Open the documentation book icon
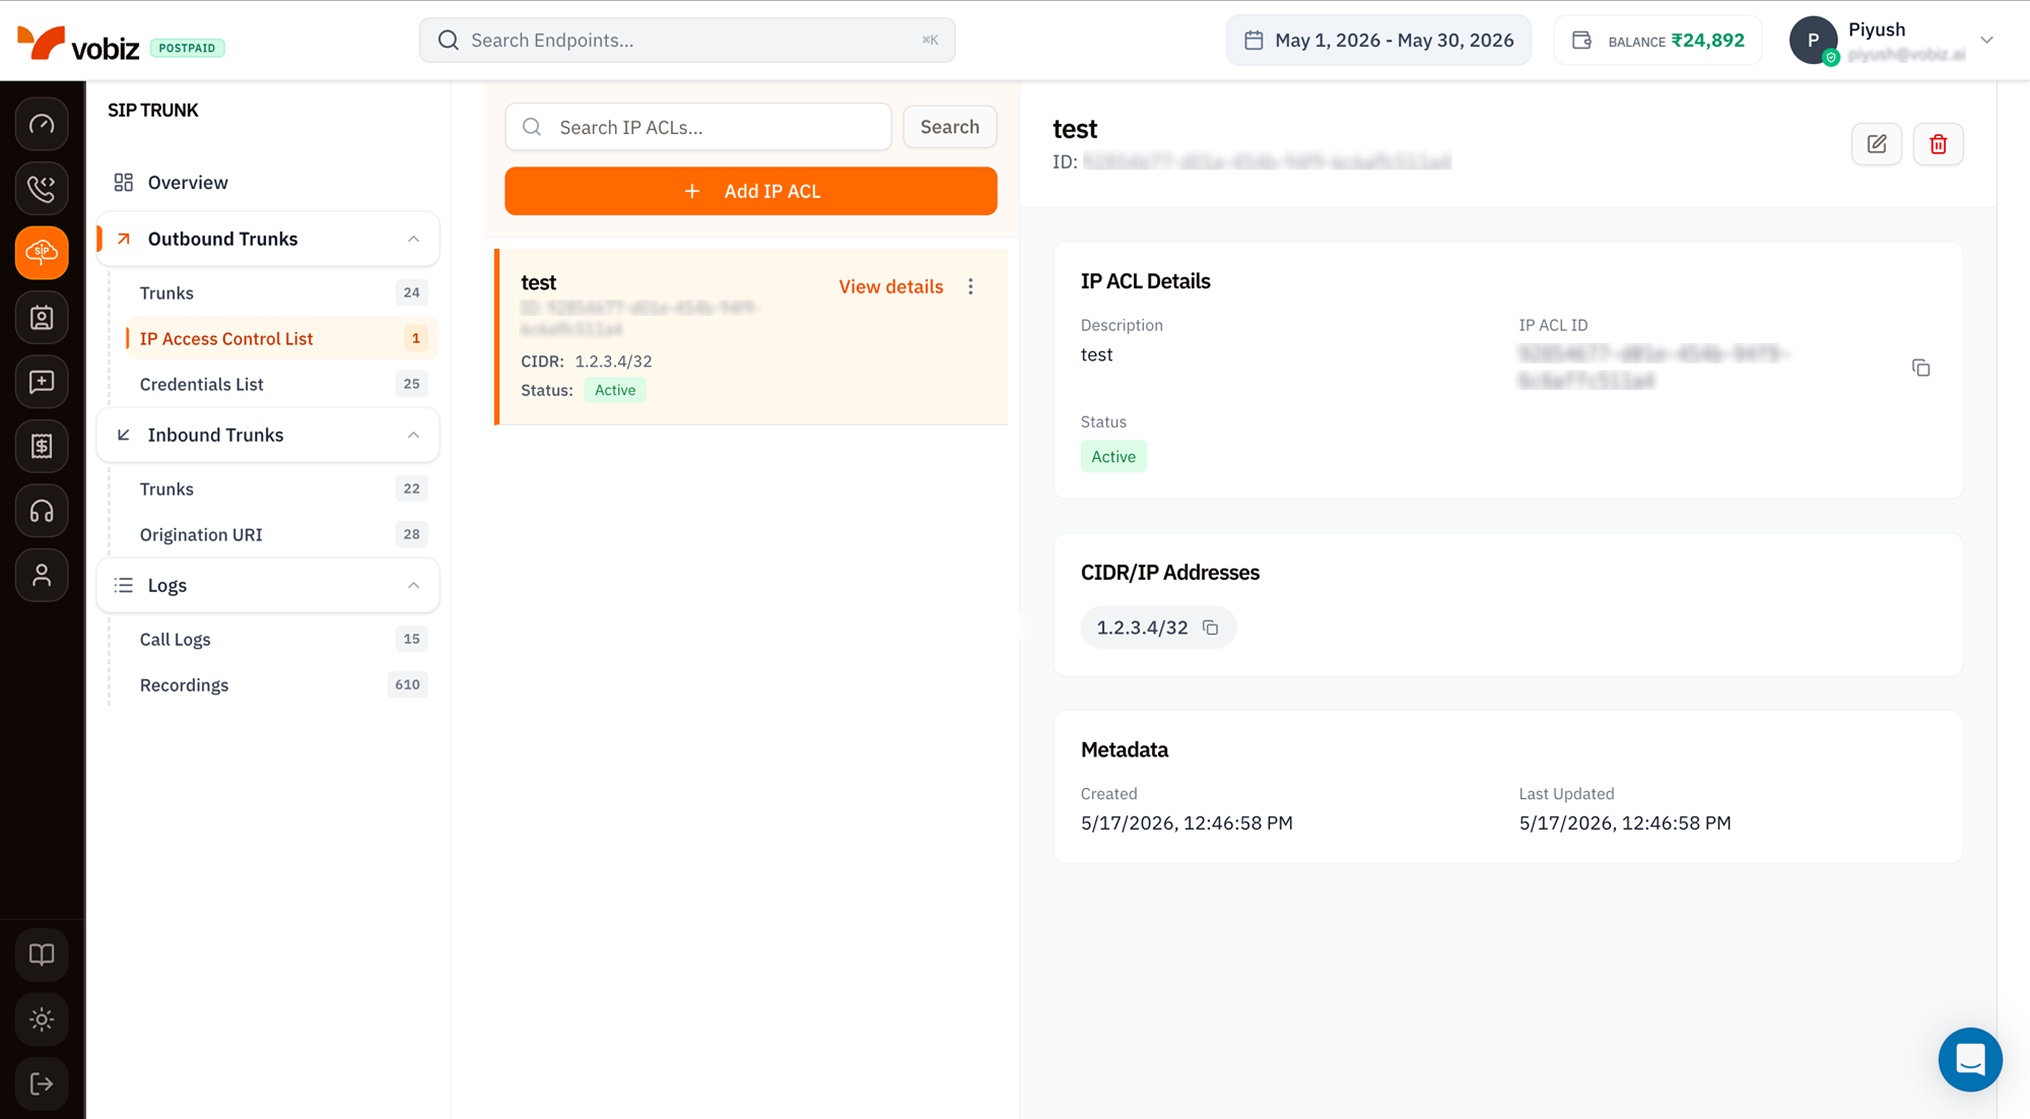The width and height of the screenshot is (2030, 1119). (x=42, y=955)
